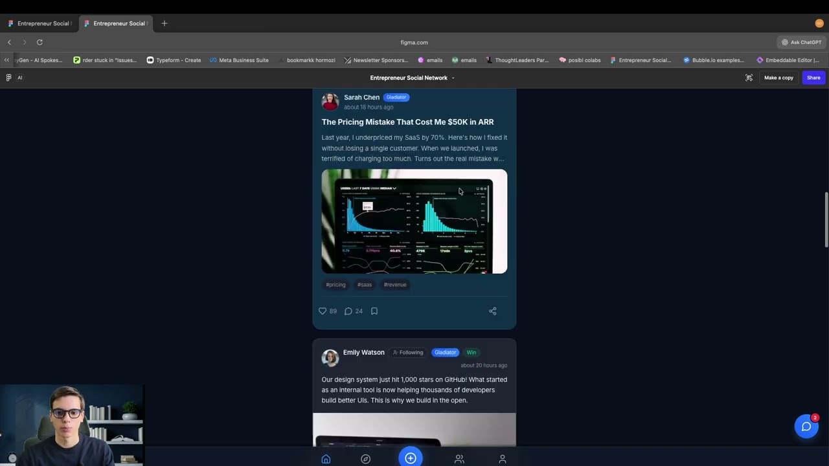Toggle Following on Emily Watson

click(x=408, y=353)
